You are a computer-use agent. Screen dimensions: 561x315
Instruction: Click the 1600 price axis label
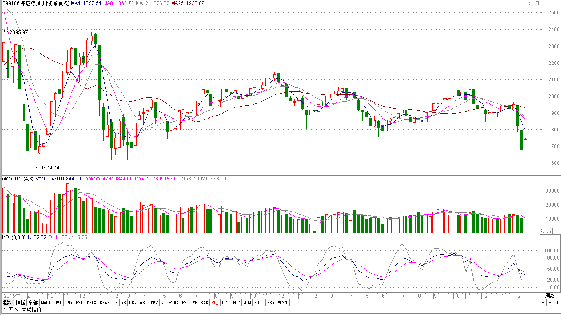click(554, 163)
